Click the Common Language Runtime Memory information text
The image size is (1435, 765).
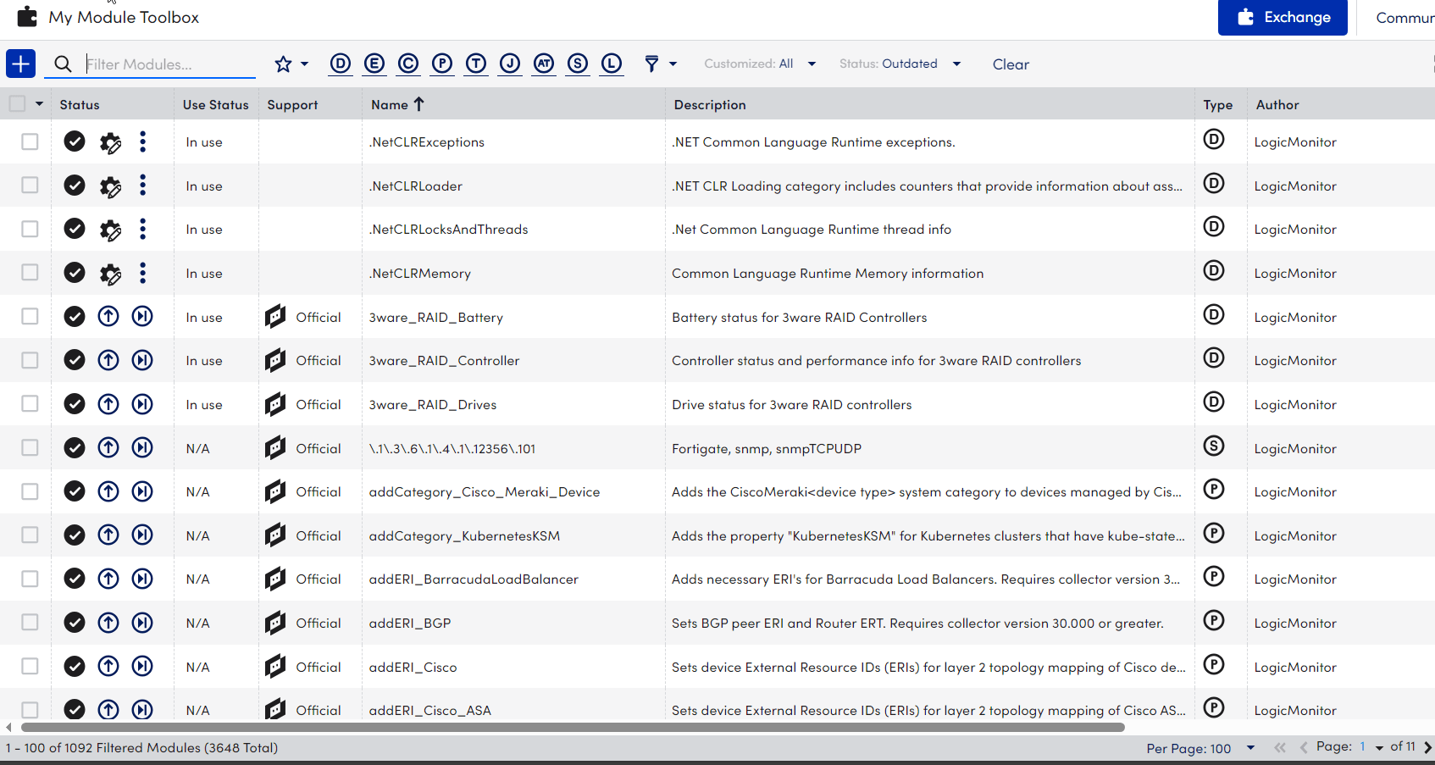tap(828, 273)
